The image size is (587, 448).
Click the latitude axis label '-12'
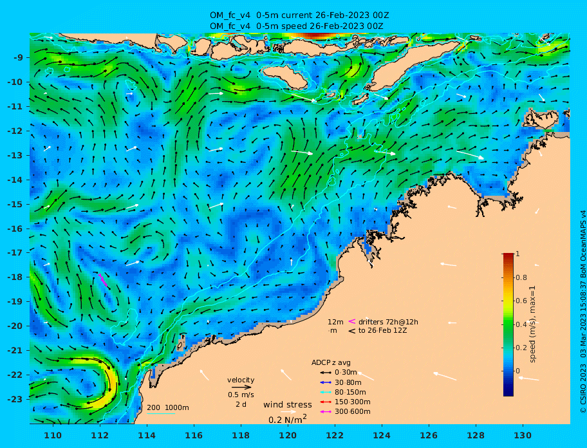point(15,131)
